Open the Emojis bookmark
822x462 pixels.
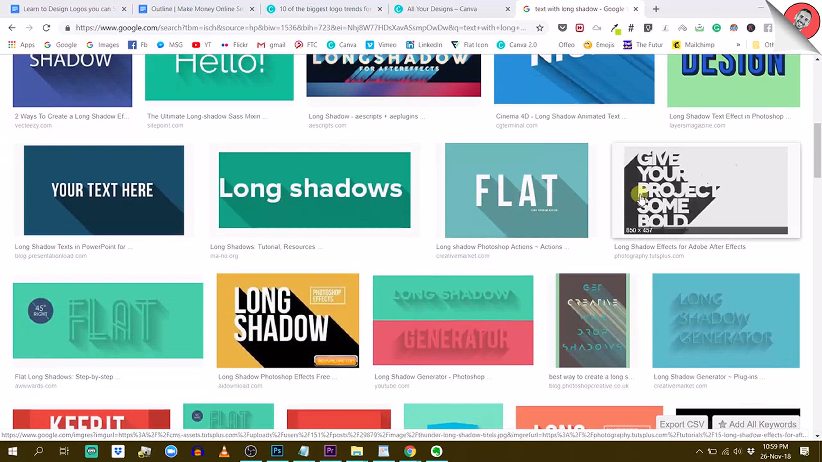pyautogui.click(x=599, y=44)
